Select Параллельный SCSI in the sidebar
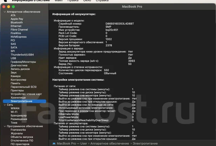Screen dimensions: 216x146 point(24,87)
